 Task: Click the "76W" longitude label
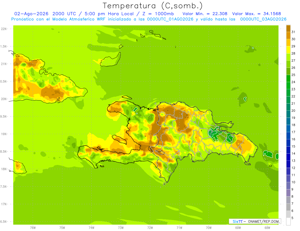(x=33, y=228)
